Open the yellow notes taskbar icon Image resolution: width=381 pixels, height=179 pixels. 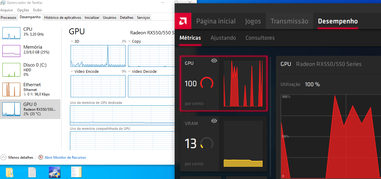tap(76, 172)
